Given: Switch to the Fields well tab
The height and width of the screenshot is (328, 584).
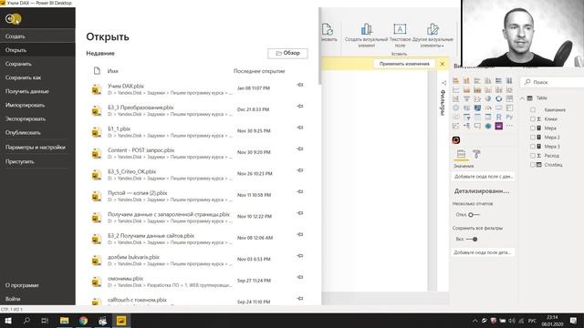Looking at the screenshot, I should (461, 154).
